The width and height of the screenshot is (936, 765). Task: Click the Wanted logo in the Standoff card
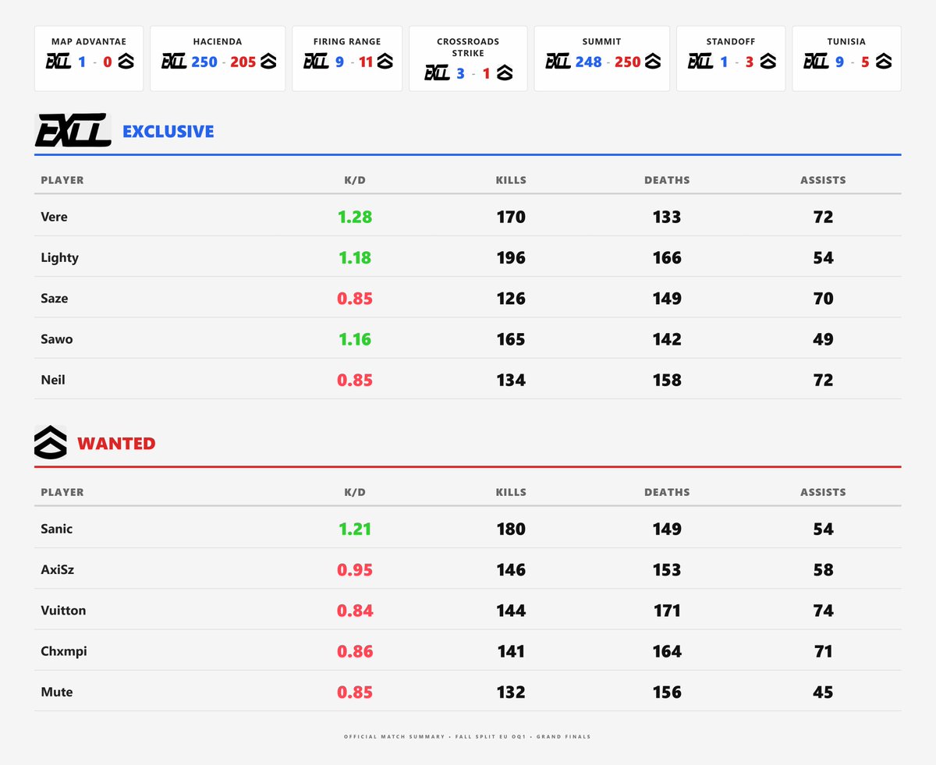[x=768, y=62]
